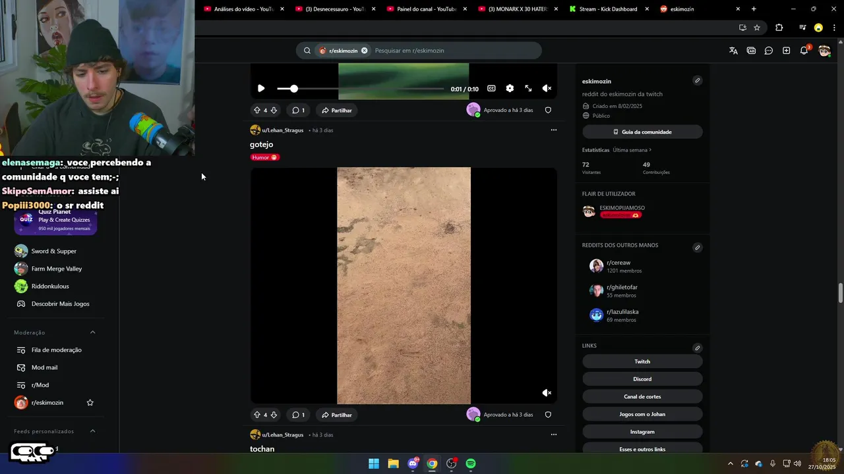Viewport: 844px width, 474px height.
Task: Open top video settings gear
Action: coord(510,88)
